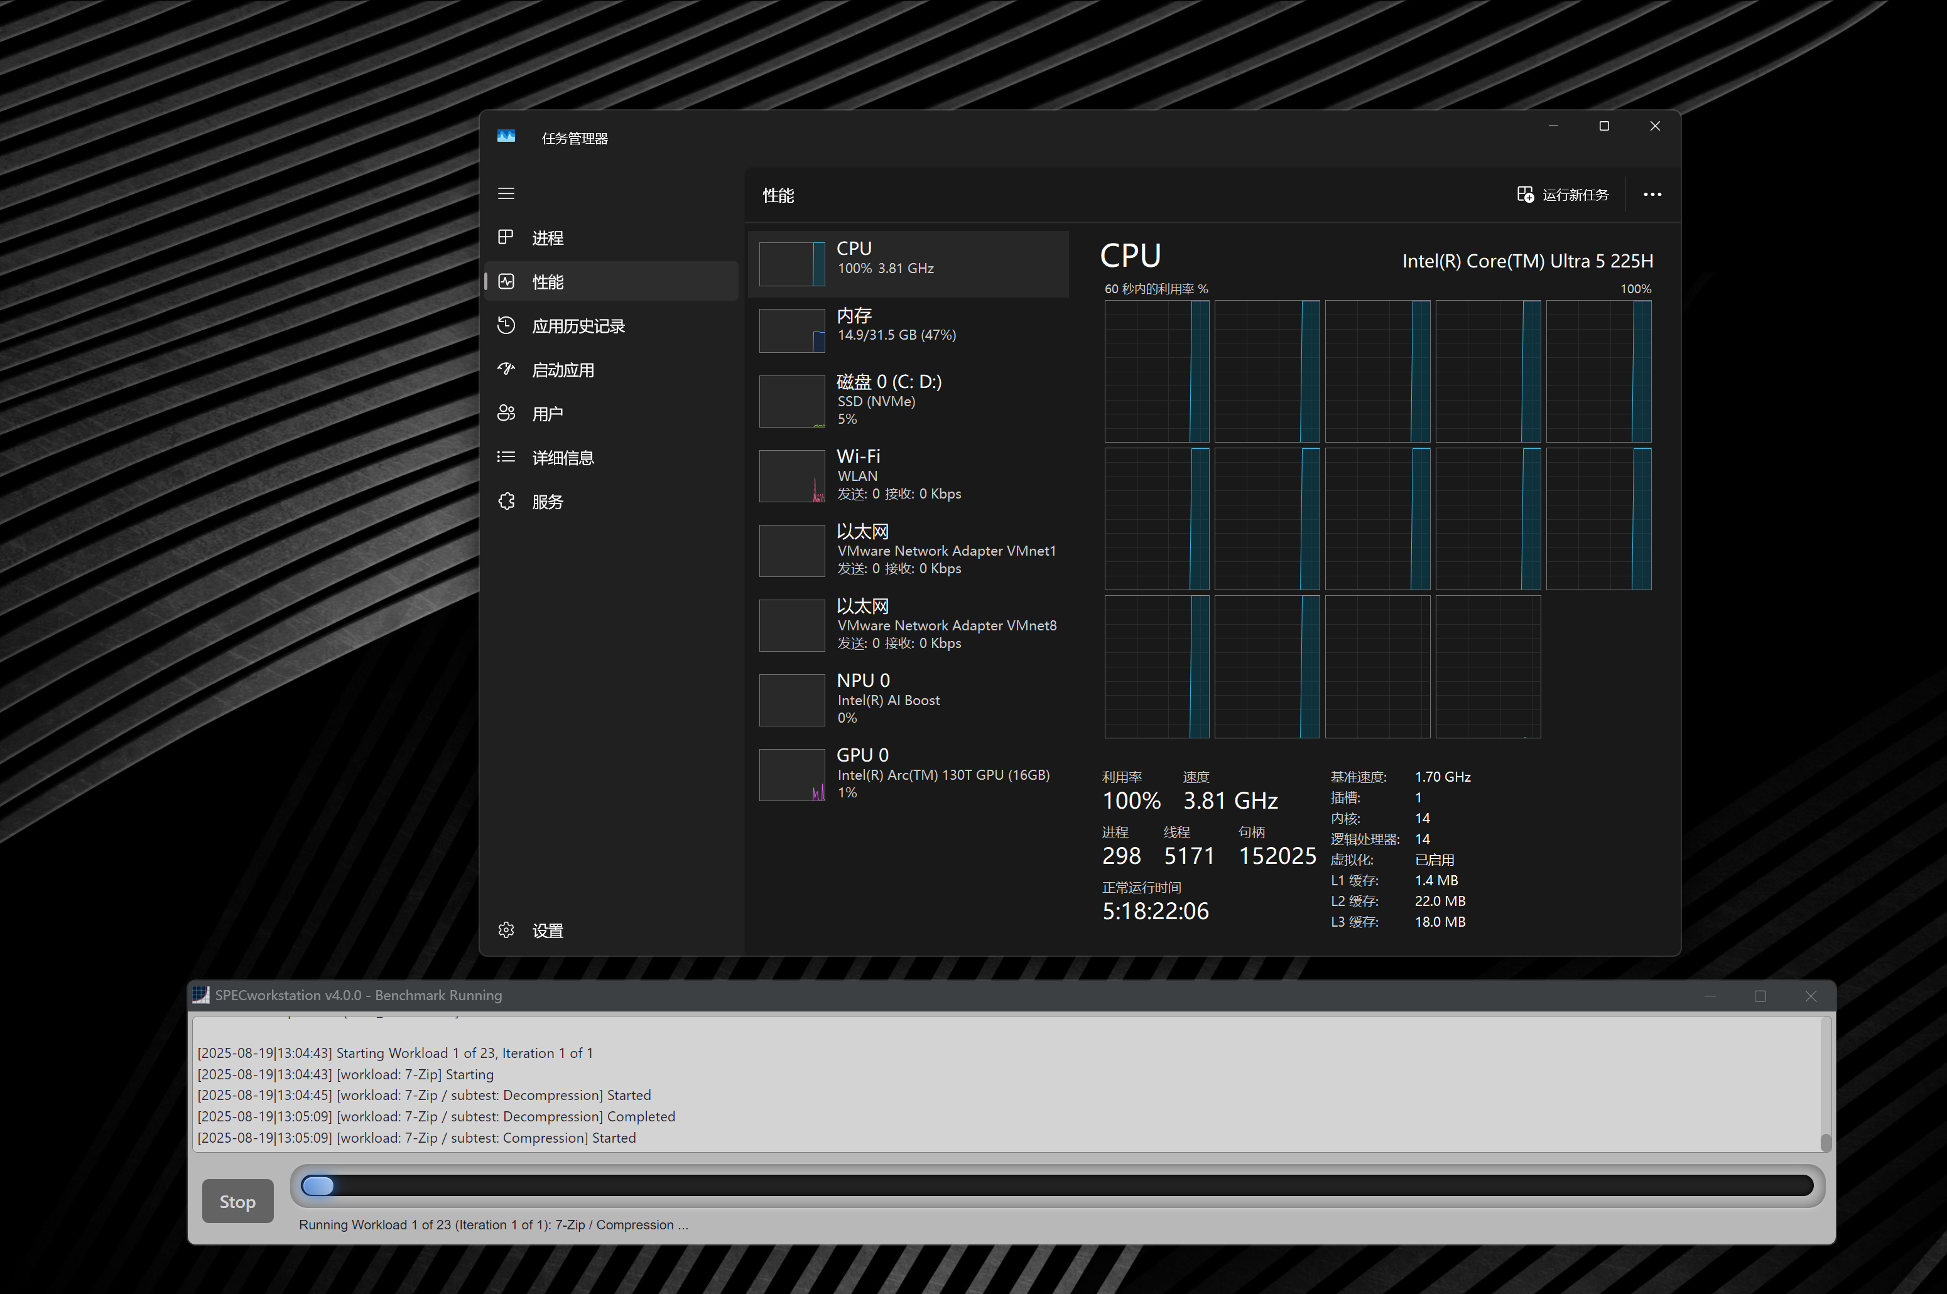Click the 152025 handles value
This screenshot has height=1294, width=1947.
coord(1277,856)
